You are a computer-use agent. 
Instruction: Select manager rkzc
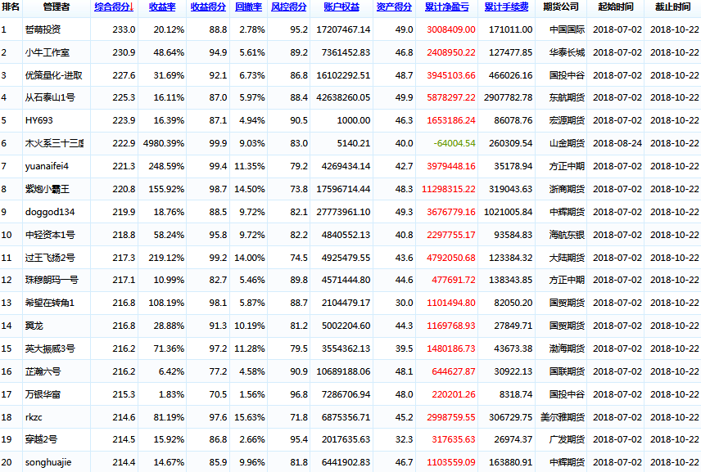(x=34, y=417)
